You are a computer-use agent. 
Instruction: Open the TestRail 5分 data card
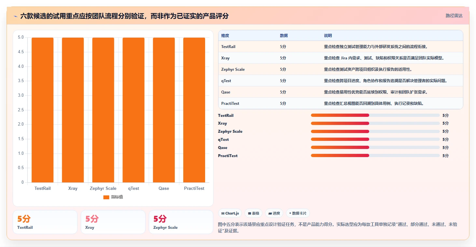tap(45, 222)
